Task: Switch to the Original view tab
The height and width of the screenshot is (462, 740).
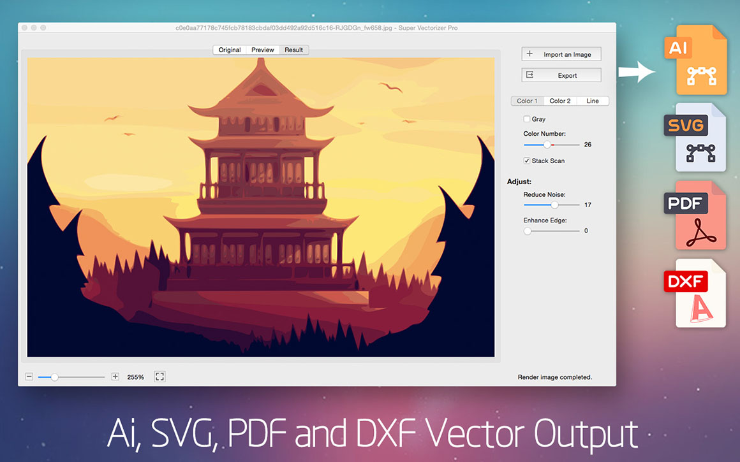Action: click(x=230, y=50)
